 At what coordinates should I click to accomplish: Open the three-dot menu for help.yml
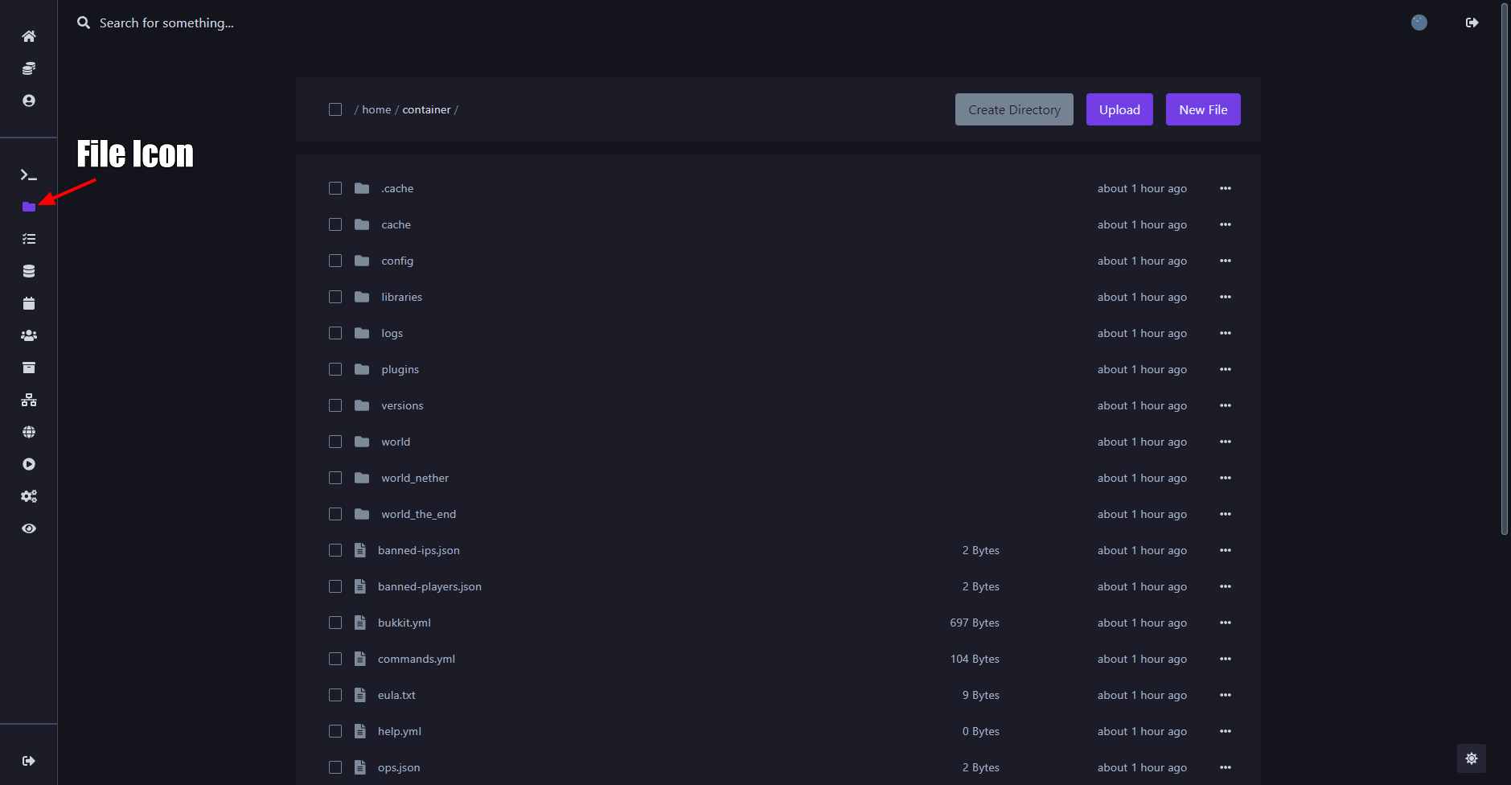(x=1226, y=731)
